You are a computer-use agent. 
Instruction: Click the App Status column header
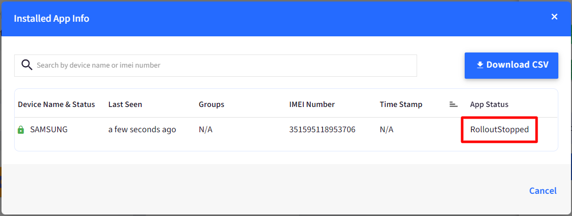[489, 104]
